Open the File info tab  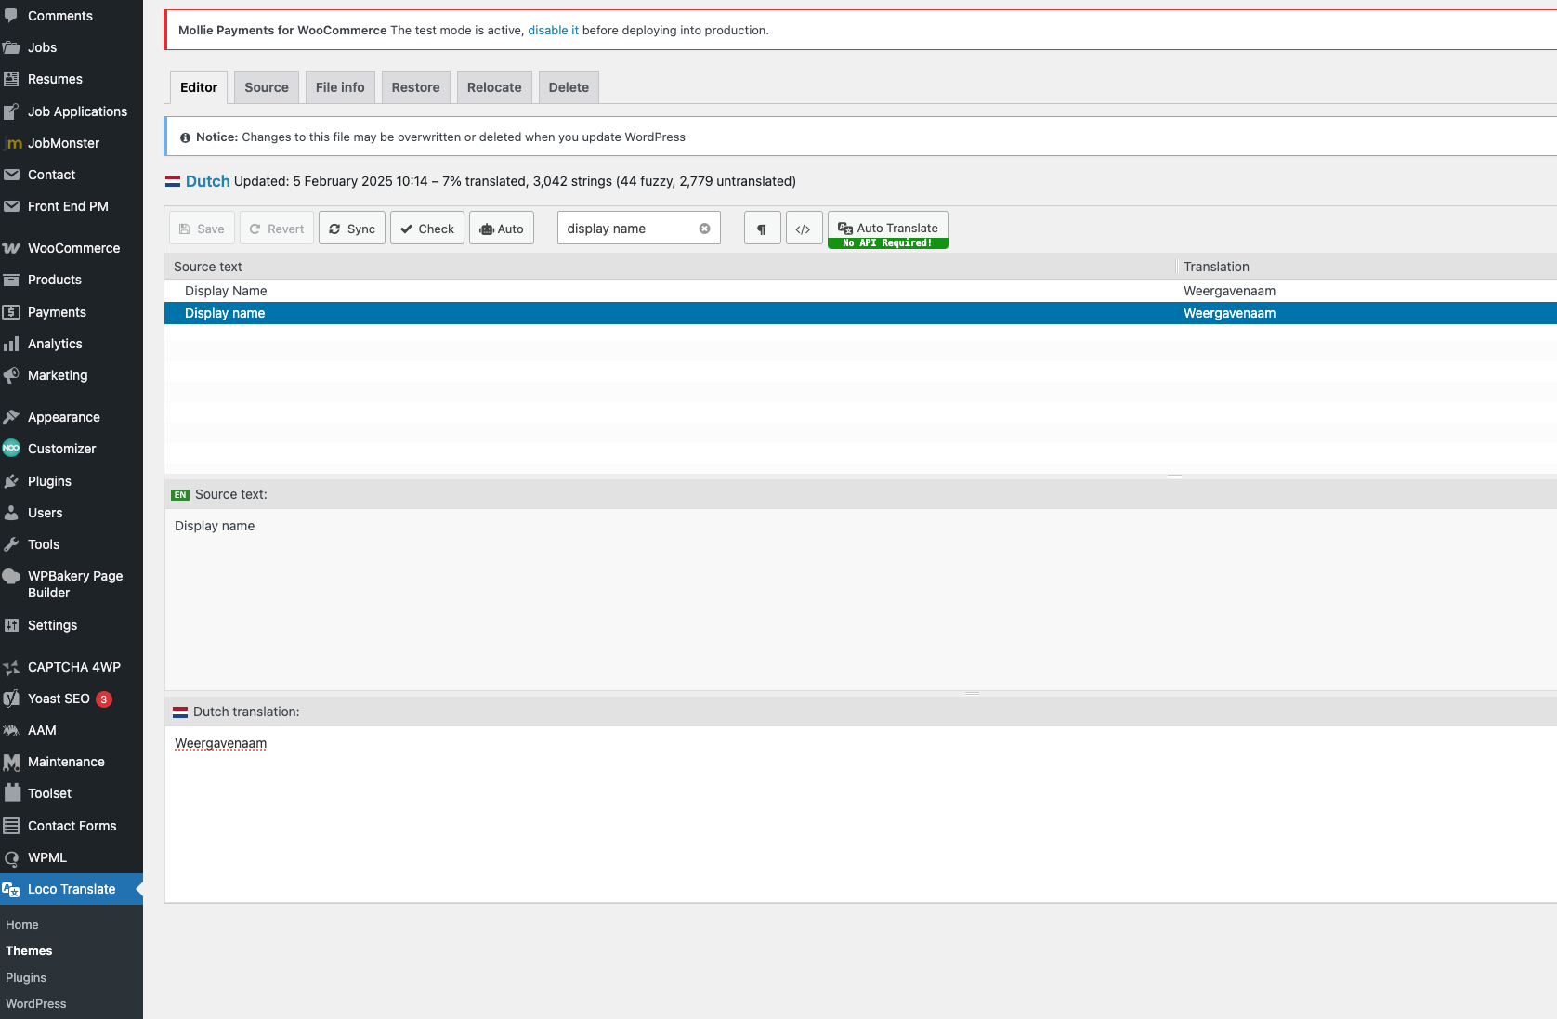pyautogui.click(x=340, y=87)
